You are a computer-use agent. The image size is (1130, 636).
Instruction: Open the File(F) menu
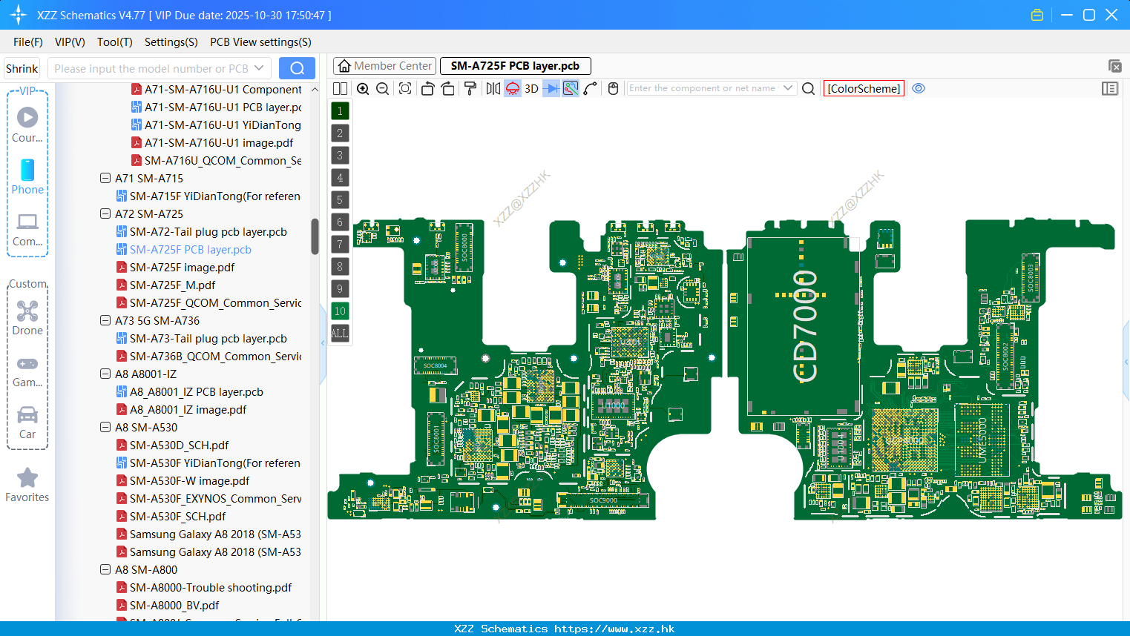pyautogui.click(x=28, y=42)
